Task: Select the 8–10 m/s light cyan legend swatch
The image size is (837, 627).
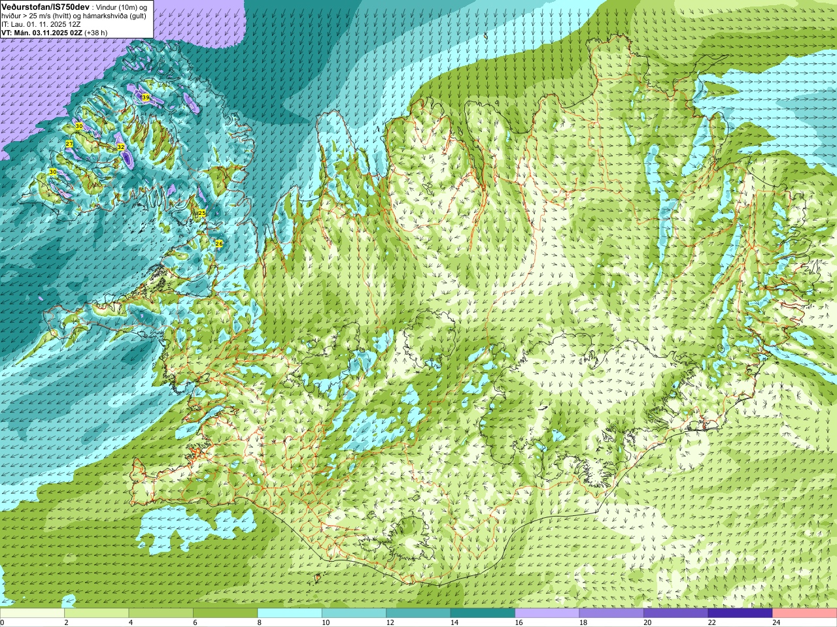Action: coord(290,613)
